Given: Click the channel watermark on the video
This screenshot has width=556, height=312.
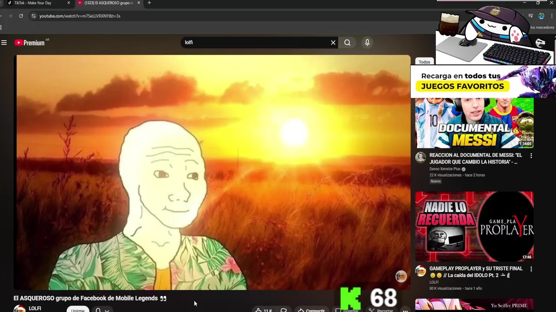Looking at the screenshot, I should pos(401,276).
